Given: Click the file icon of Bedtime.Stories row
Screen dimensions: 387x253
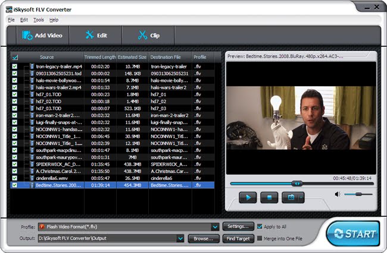Looking at the screenshot, I should click(32, 185).
